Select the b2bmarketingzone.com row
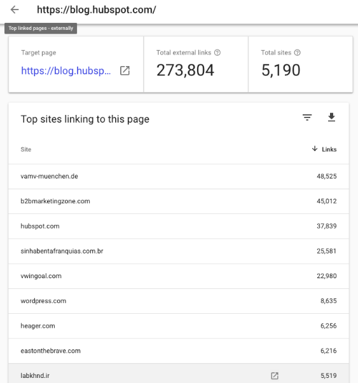The width and height of the screenshot is (358, 383). (179, 201)
